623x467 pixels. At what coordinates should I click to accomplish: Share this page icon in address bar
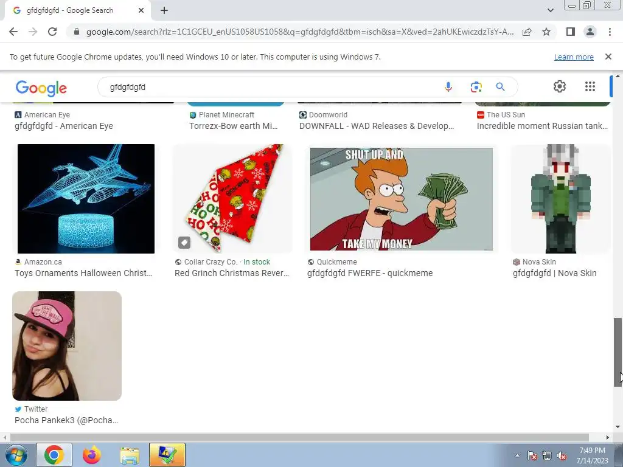[x=527, y=32]
